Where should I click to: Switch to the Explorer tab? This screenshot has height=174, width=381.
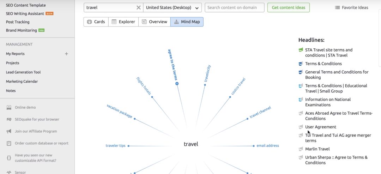tap(123, 22)
